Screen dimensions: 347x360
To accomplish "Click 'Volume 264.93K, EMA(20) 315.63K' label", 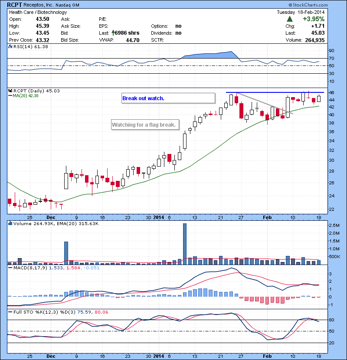I will point(56,223).
